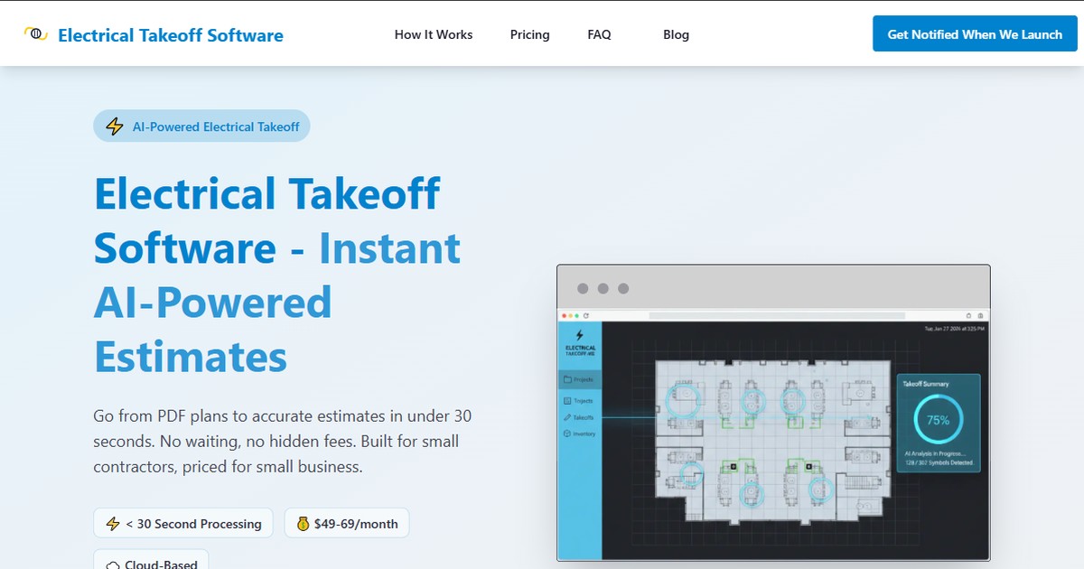Viewport: 1084px width, 569px height.
Task: Click the reload icon in mockup browser bar
Action: [586, 315]
